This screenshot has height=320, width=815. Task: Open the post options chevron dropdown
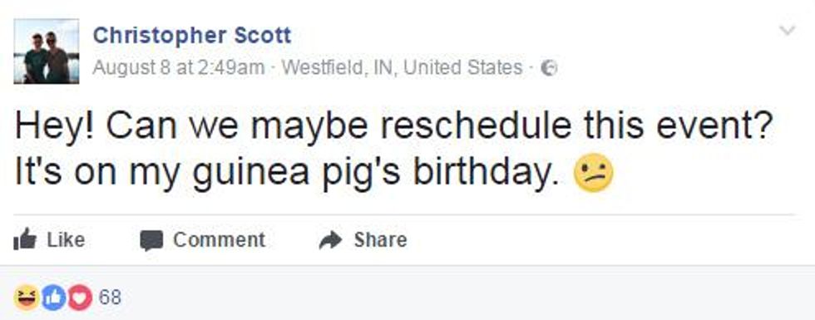pyautogui.click(x=788, y=31)
